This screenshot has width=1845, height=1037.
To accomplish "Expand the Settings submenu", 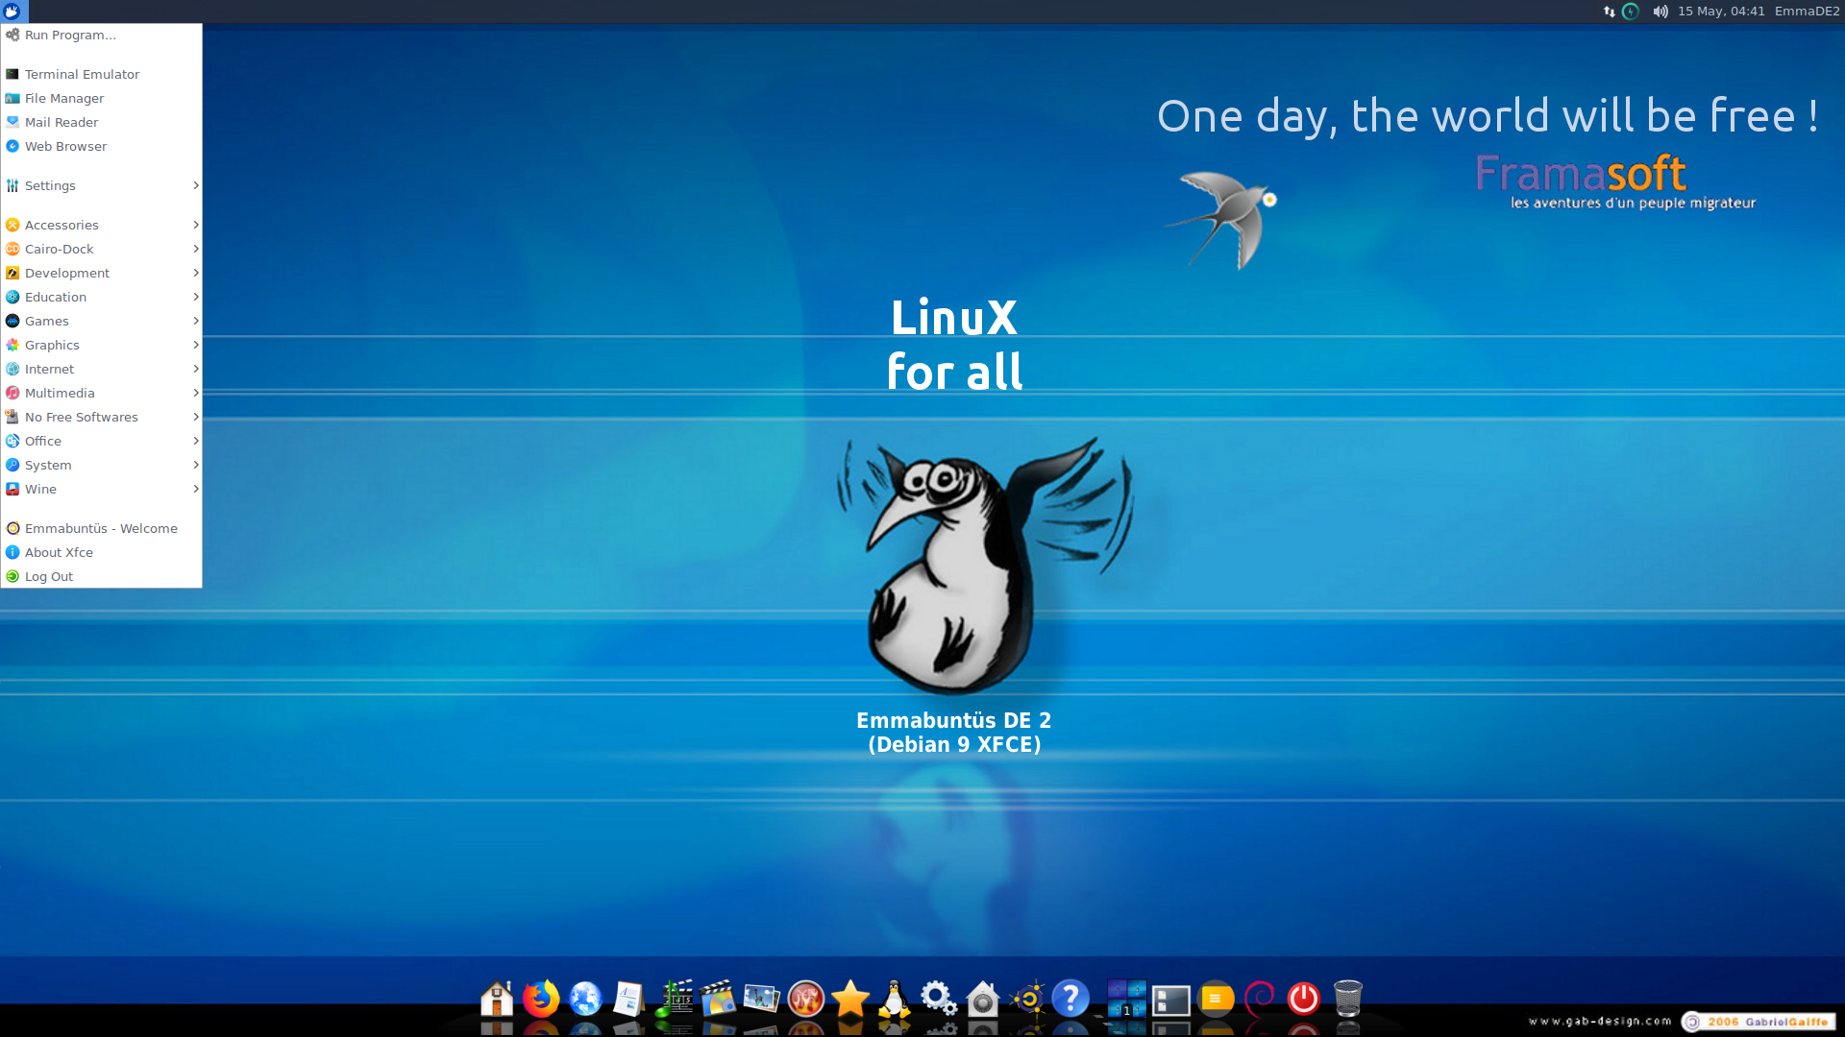I will [x=101, y=185].
